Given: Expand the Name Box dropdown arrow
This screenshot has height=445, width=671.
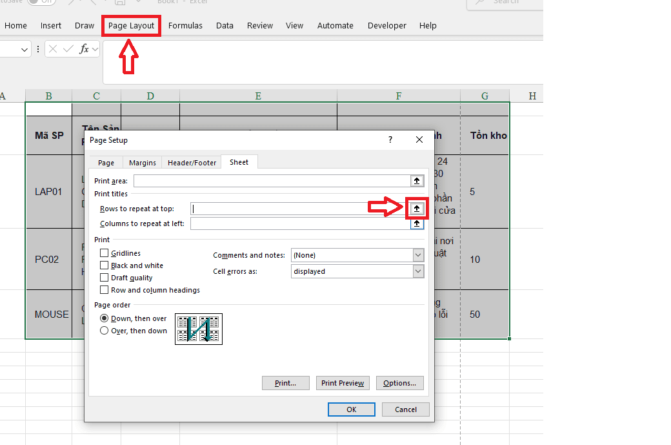Looking at the screenshot, I should [x=25, y=50].
